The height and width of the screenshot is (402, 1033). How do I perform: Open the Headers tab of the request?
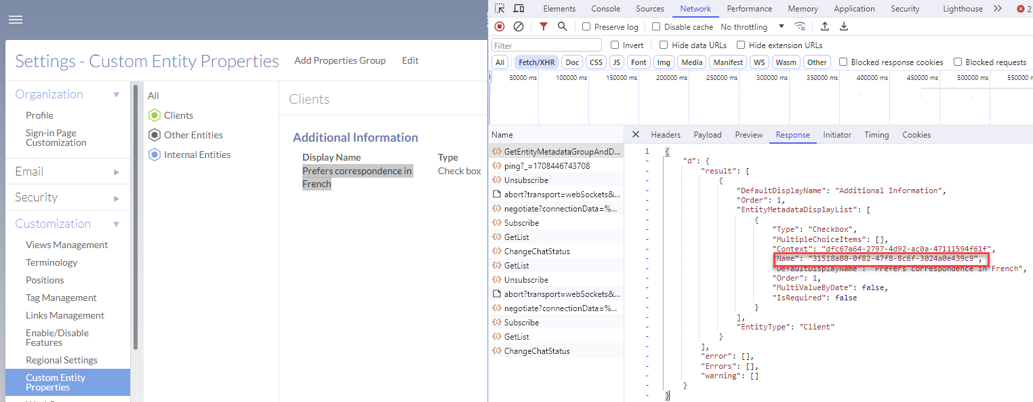click(x=666, y=135)
